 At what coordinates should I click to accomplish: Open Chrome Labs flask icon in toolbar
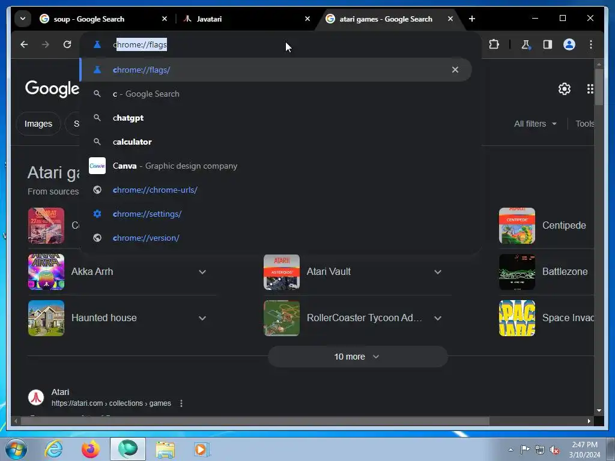click(526, 44)
